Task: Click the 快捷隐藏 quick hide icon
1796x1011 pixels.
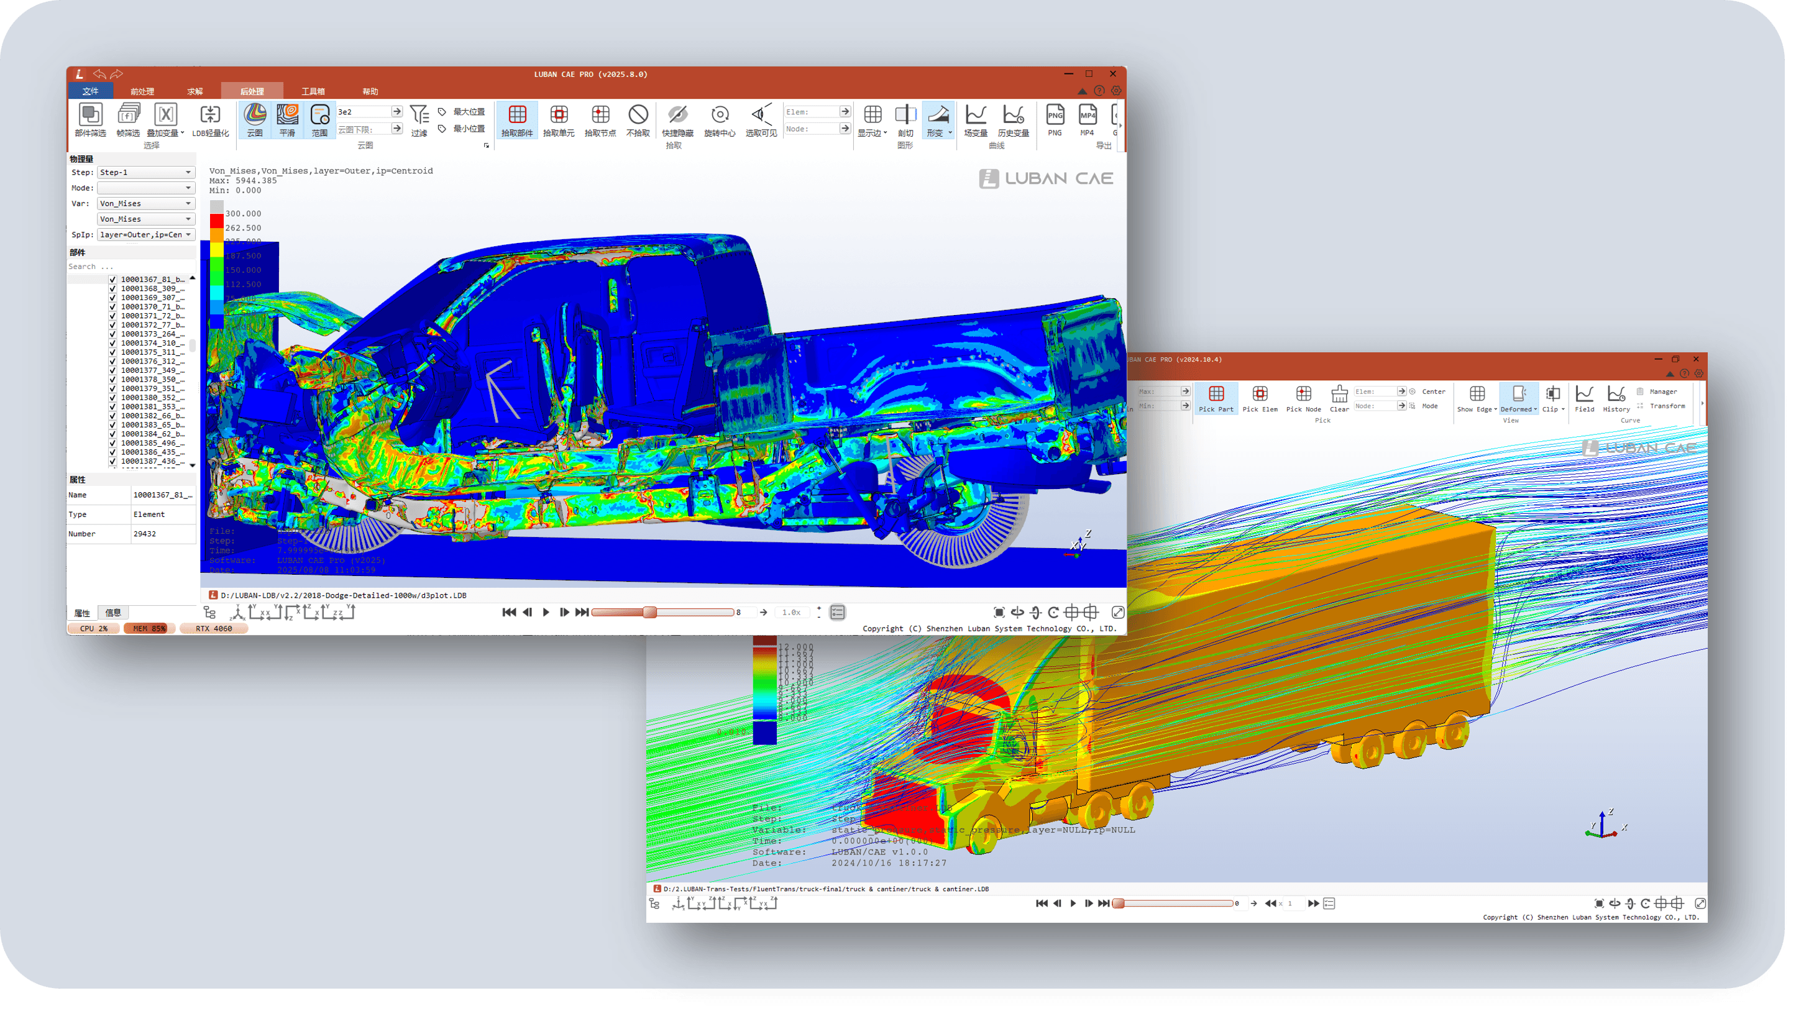Action: click(677, 115)
